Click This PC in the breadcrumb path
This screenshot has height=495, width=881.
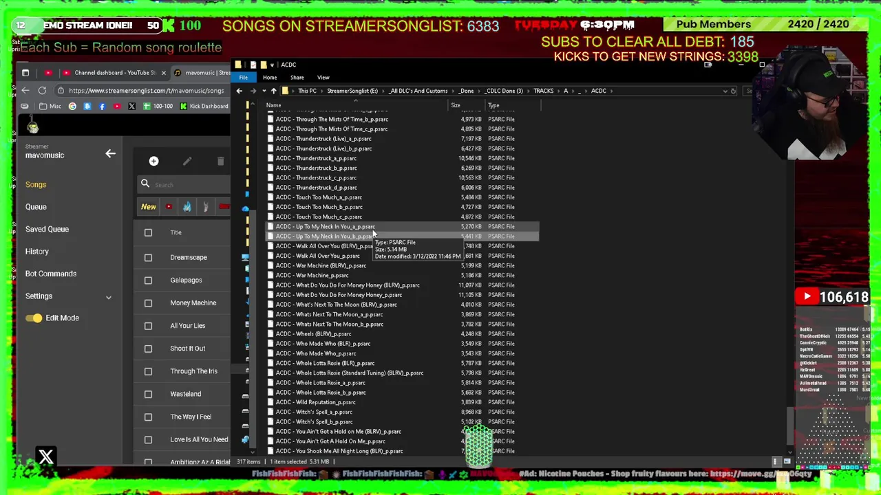tap(307, 91)
